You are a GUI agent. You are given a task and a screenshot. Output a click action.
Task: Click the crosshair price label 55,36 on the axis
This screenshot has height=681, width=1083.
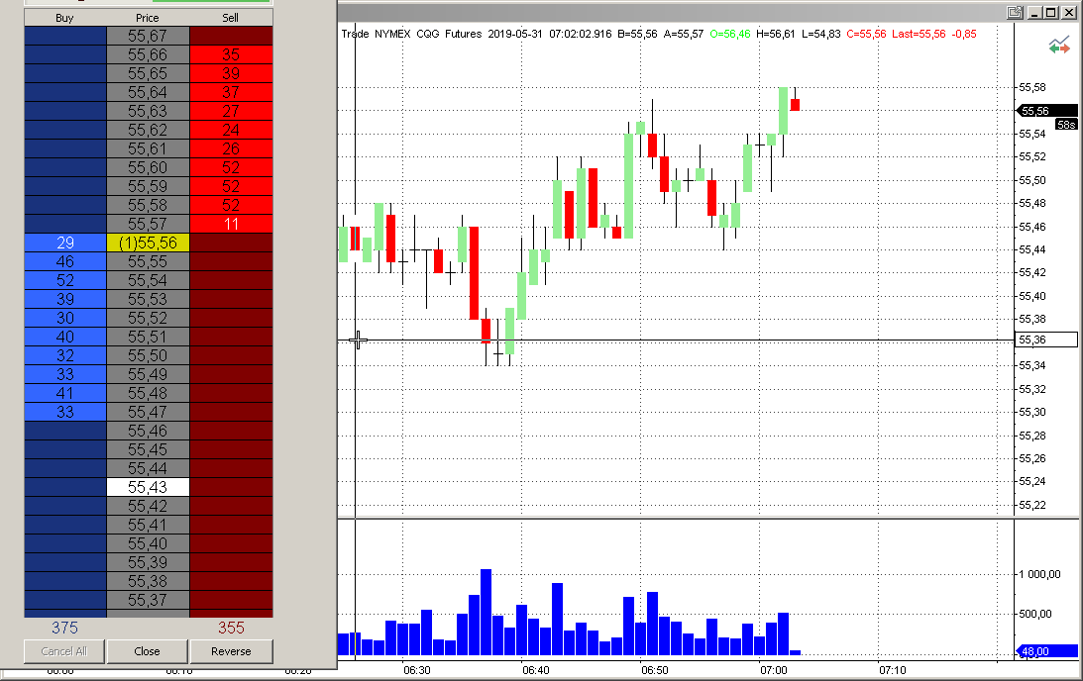pos(1046,340)
